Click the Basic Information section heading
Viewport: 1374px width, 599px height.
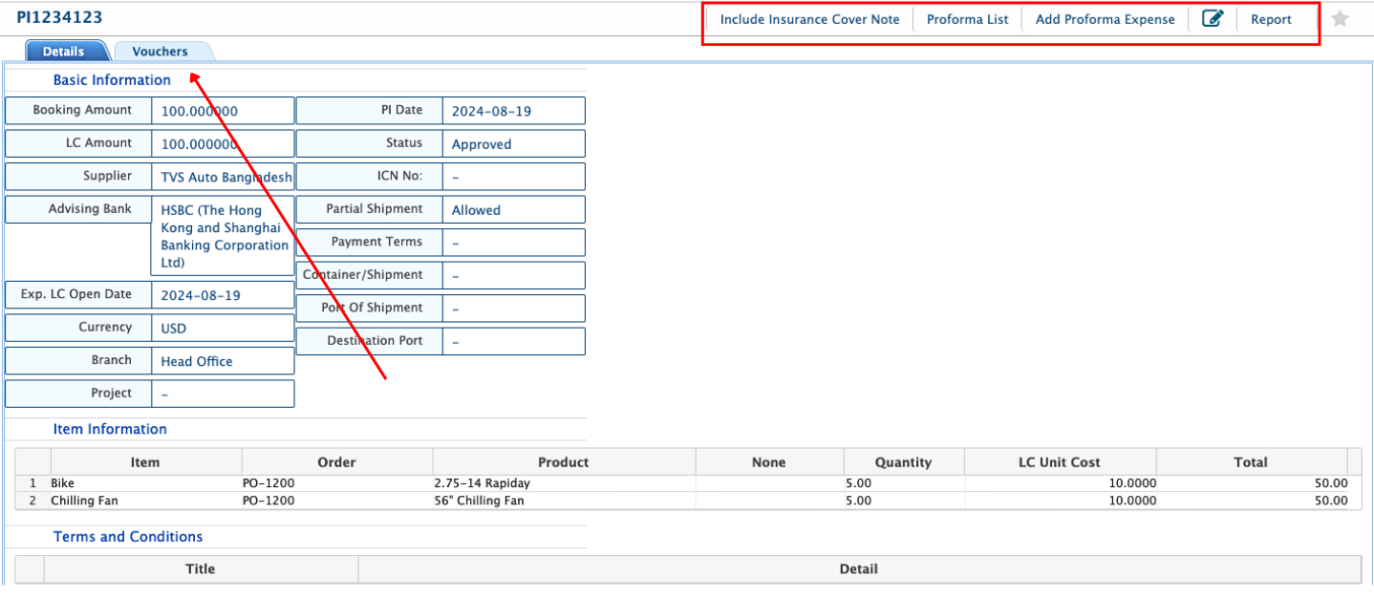[x=112, y=80]
